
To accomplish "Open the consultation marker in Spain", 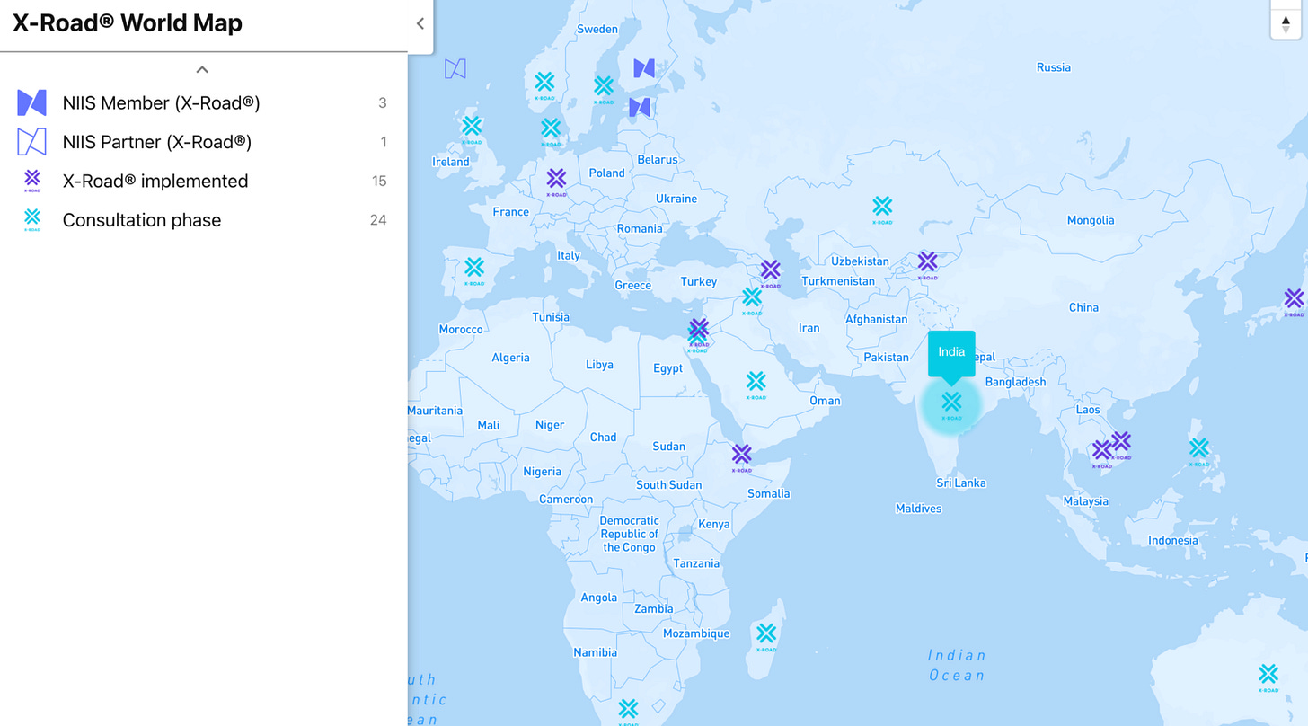I will tap(474, 270).
